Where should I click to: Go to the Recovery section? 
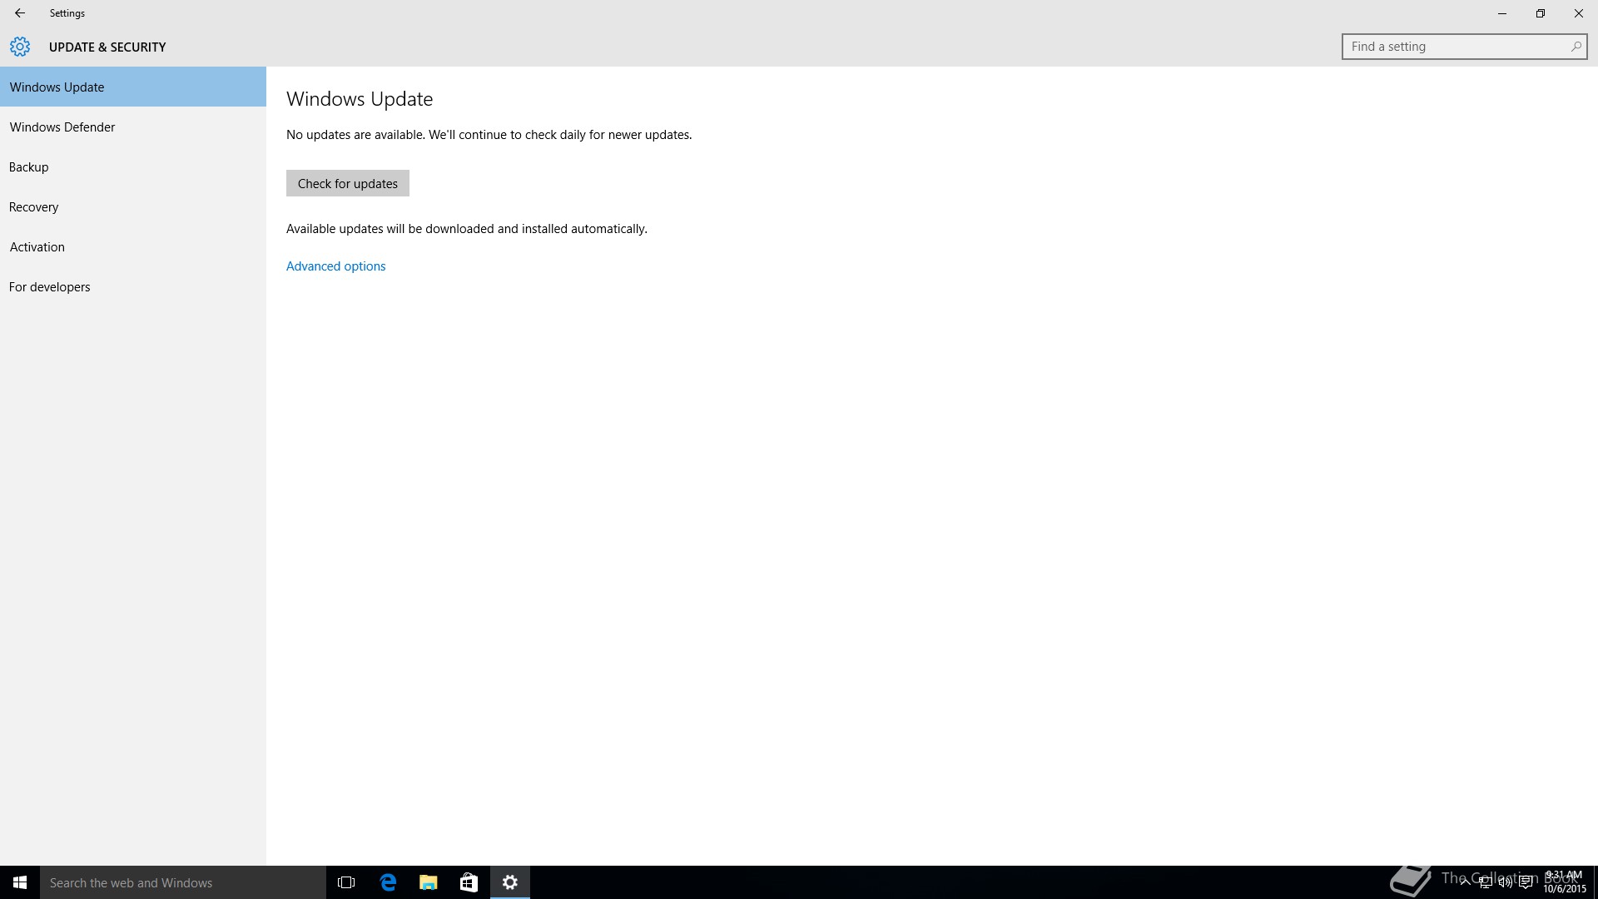pyautogui.click(x=133, y=206)
